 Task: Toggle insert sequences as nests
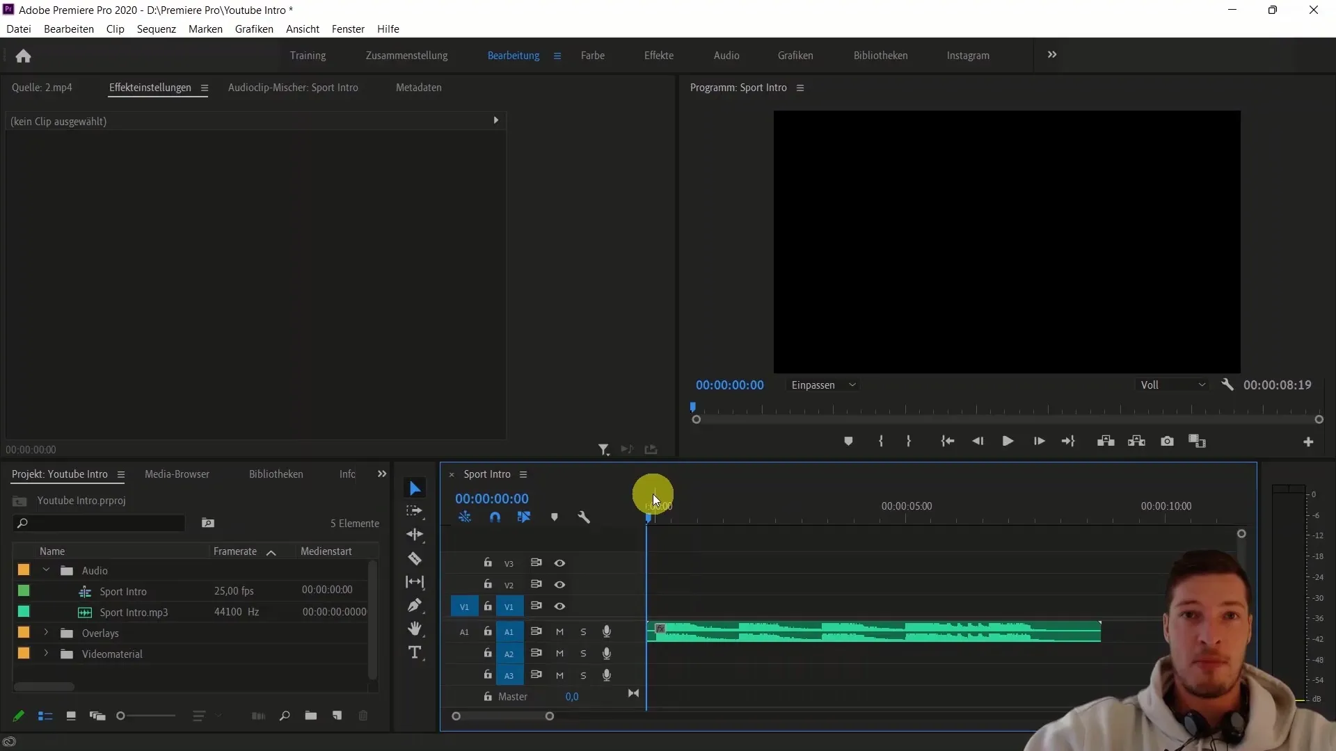(465, 517)
